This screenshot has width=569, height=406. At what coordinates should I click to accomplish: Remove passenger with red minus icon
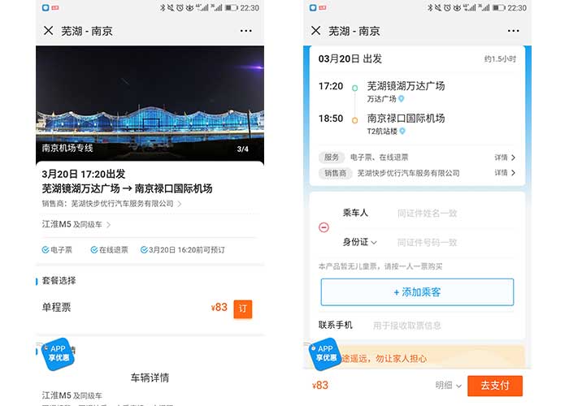coord(324,227)
